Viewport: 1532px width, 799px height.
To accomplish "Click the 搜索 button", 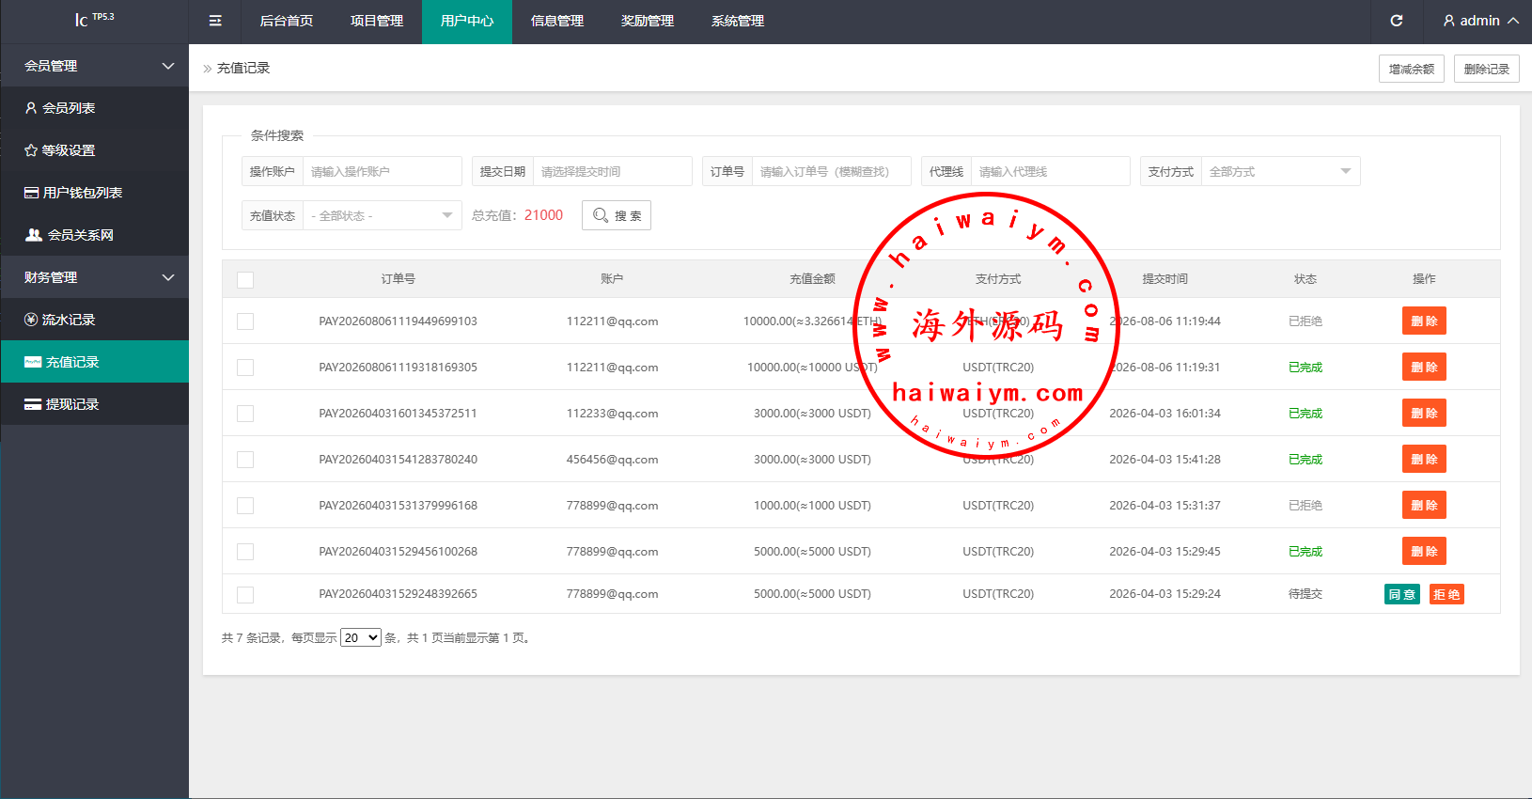I will [x=617, y=215].
